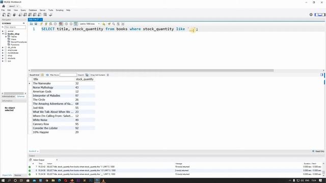The image size is (326, 183).
Task: Click the schema filter objects search box
Action: tap(15, 27)
